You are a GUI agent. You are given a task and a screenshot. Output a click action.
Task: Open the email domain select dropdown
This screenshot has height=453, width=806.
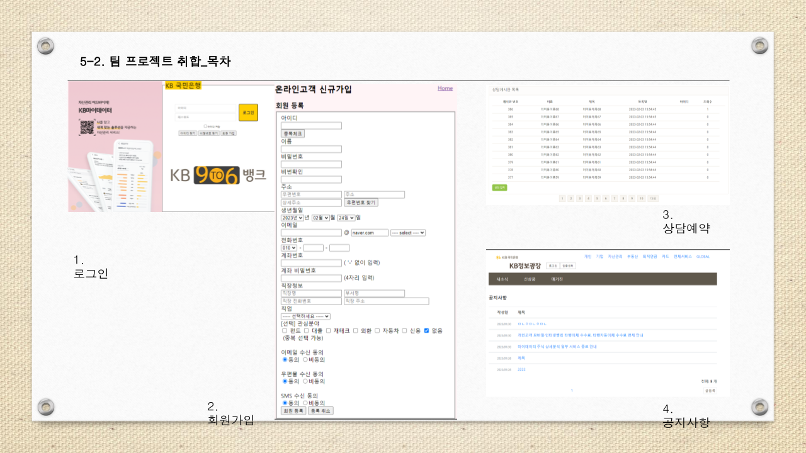pyautogui.click(x=407, y=232)
